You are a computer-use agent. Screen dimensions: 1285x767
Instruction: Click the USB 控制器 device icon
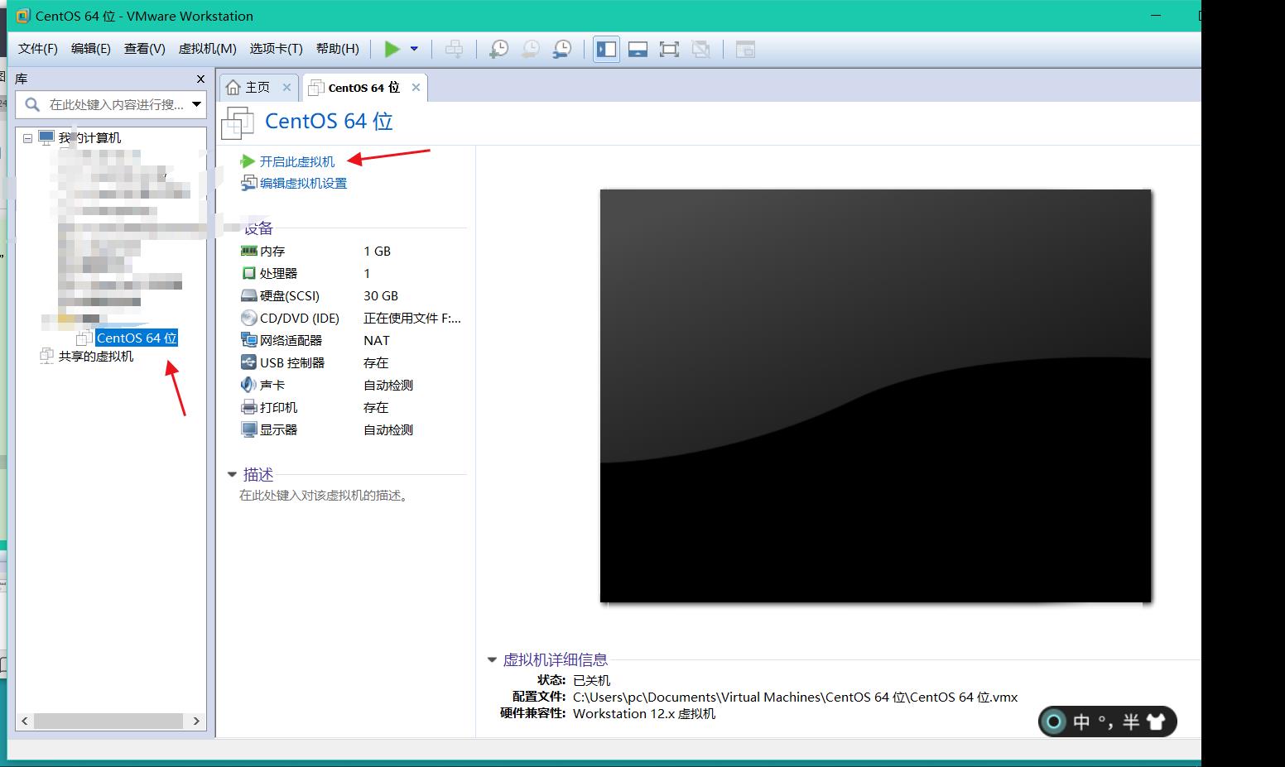[248, 362]
